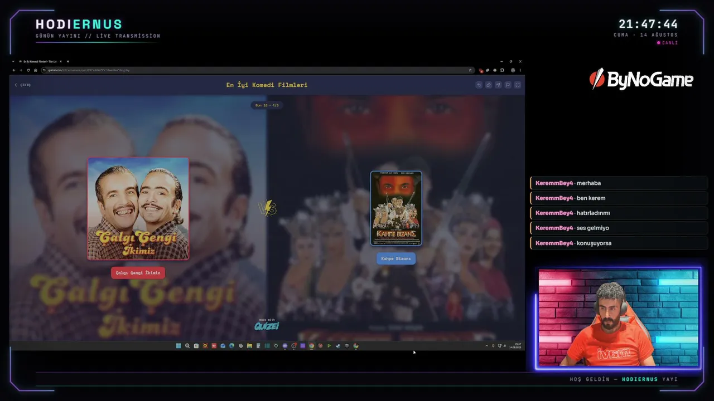Click the flag report icon

pyautogui.click(x=508, y=85)
